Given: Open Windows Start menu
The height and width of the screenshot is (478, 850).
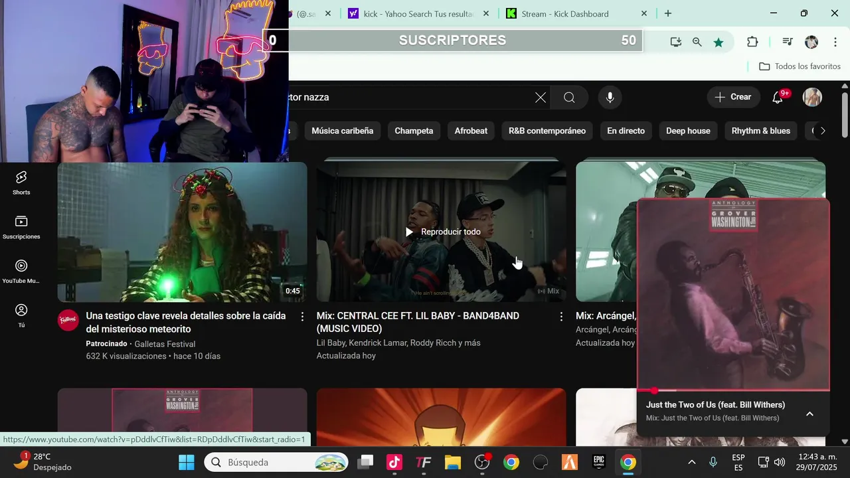Looking at the screenshot, I should pyautogui.click(x=187, y=462).
